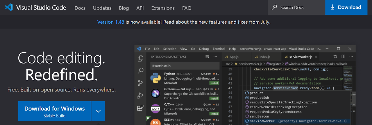Open the Help menu in VS Code
372x125 pixels.
click(233, 49)
